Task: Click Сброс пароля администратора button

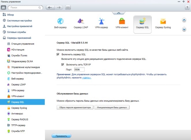Action: coord(75,107)
